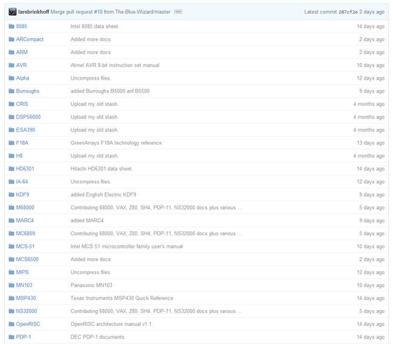Screen dimensions: 393x344
Task: Click the folder icon beside DSP56000
Action: click(x=11, y=117)
